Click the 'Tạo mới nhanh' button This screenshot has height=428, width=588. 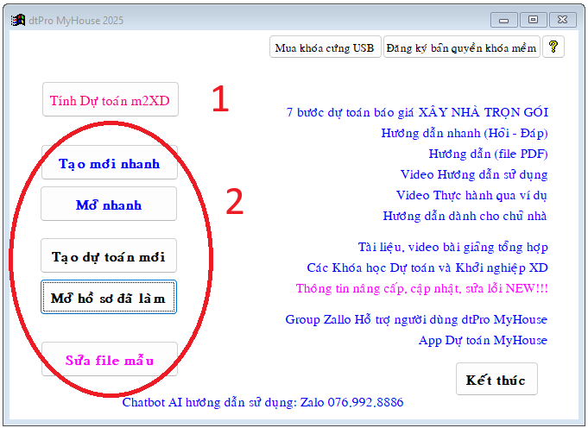[x=109, y=162]
